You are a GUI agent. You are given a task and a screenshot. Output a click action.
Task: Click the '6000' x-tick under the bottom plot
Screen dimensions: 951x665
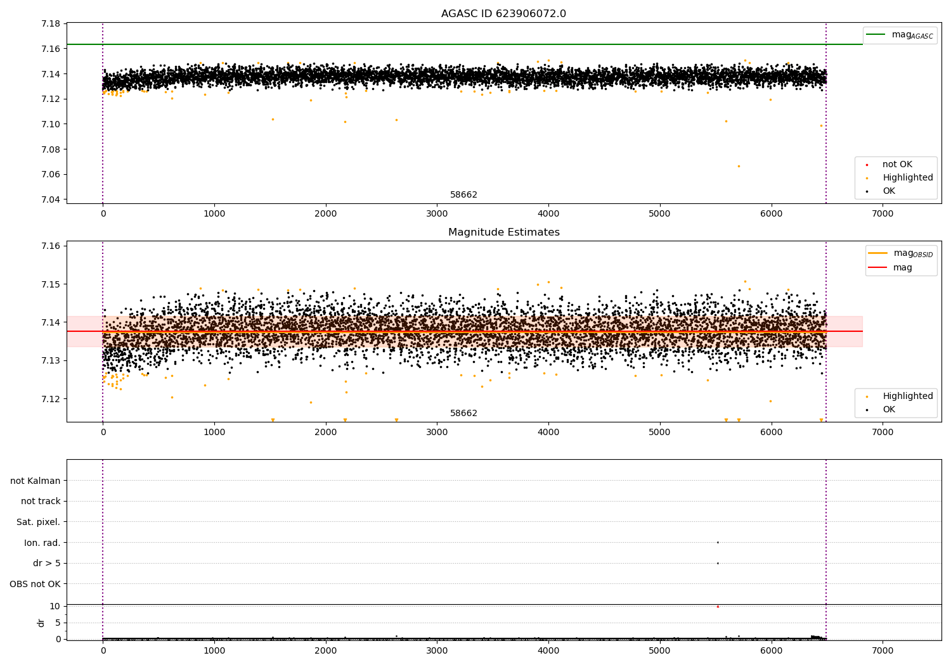(x=771, y=651)
